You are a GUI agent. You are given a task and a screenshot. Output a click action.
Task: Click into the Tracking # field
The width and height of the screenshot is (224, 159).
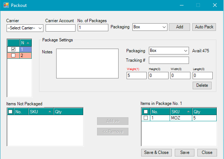169,60
